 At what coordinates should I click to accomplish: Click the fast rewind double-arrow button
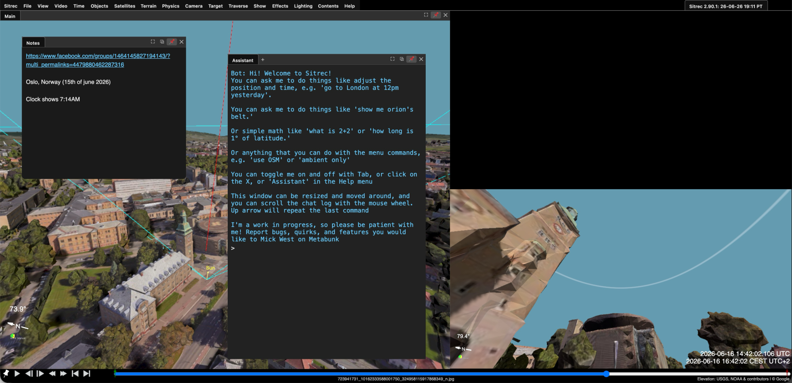click(x=52, y=374)
